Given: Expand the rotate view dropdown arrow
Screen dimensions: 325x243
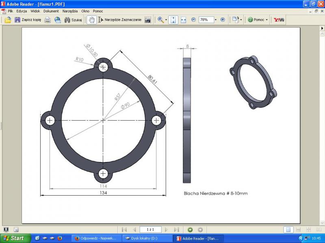Looking at the screenshot, I should click(241, 20).
